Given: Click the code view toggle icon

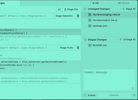Looking at the screenshot, I should click(x=59, y=9).
